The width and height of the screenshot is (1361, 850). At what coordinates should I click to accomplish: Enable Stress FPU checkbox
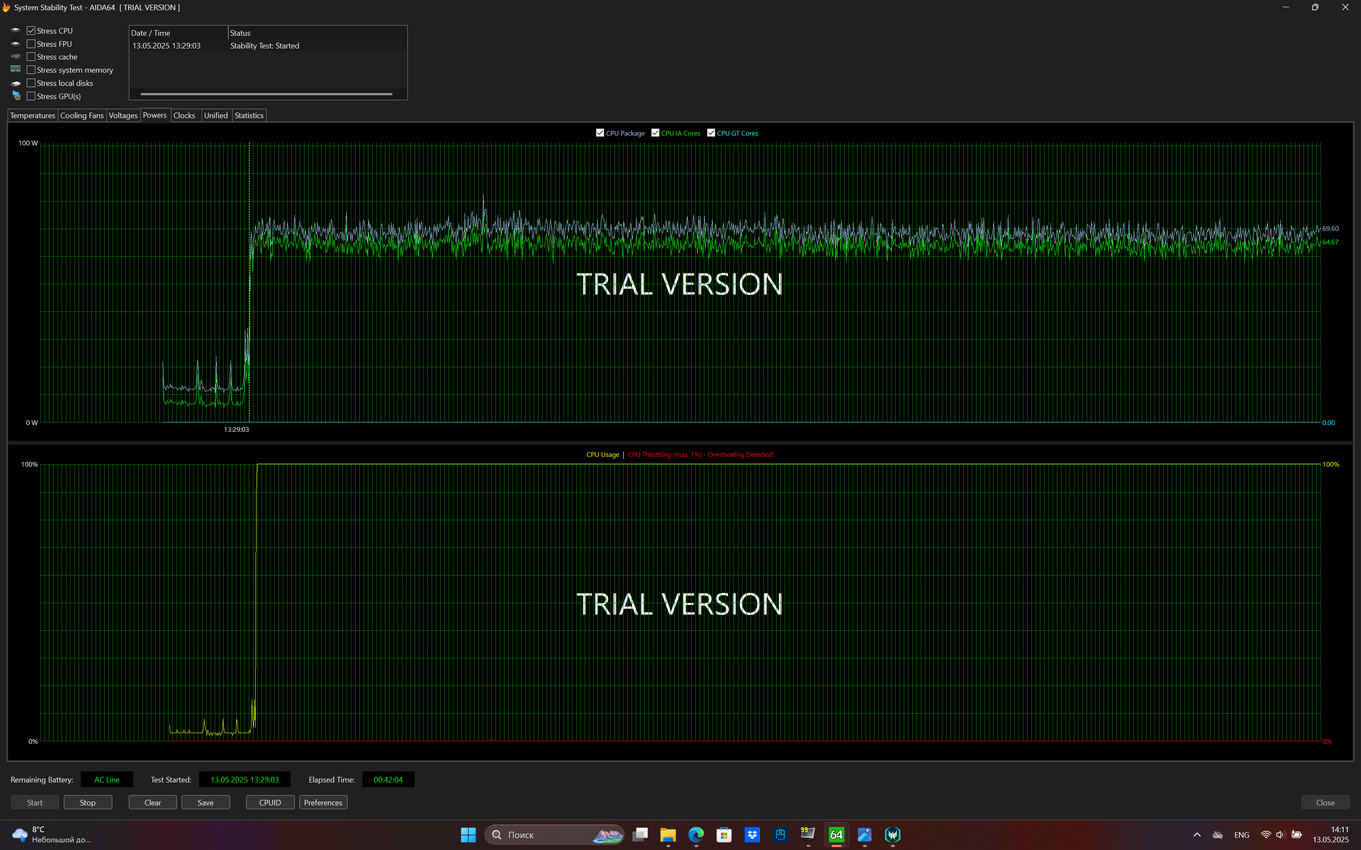(x=31, y=44)
